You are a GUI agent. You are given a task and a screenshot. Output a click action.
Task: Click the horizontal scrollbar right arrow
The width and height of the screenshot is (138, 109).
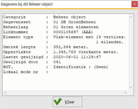click(125, 93)
